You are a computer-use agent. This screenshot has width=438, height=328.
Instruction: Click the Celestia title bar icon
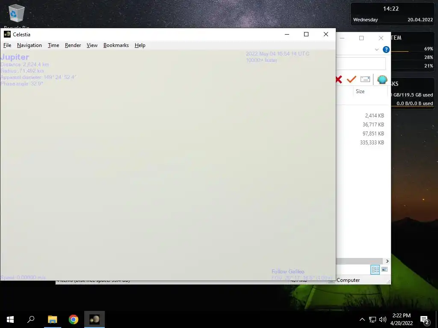click(7, 34)
